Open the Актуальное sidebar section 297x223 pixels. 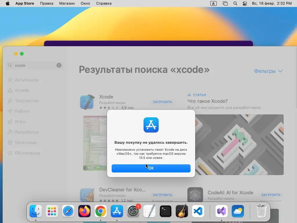click(x=27, y=80)
